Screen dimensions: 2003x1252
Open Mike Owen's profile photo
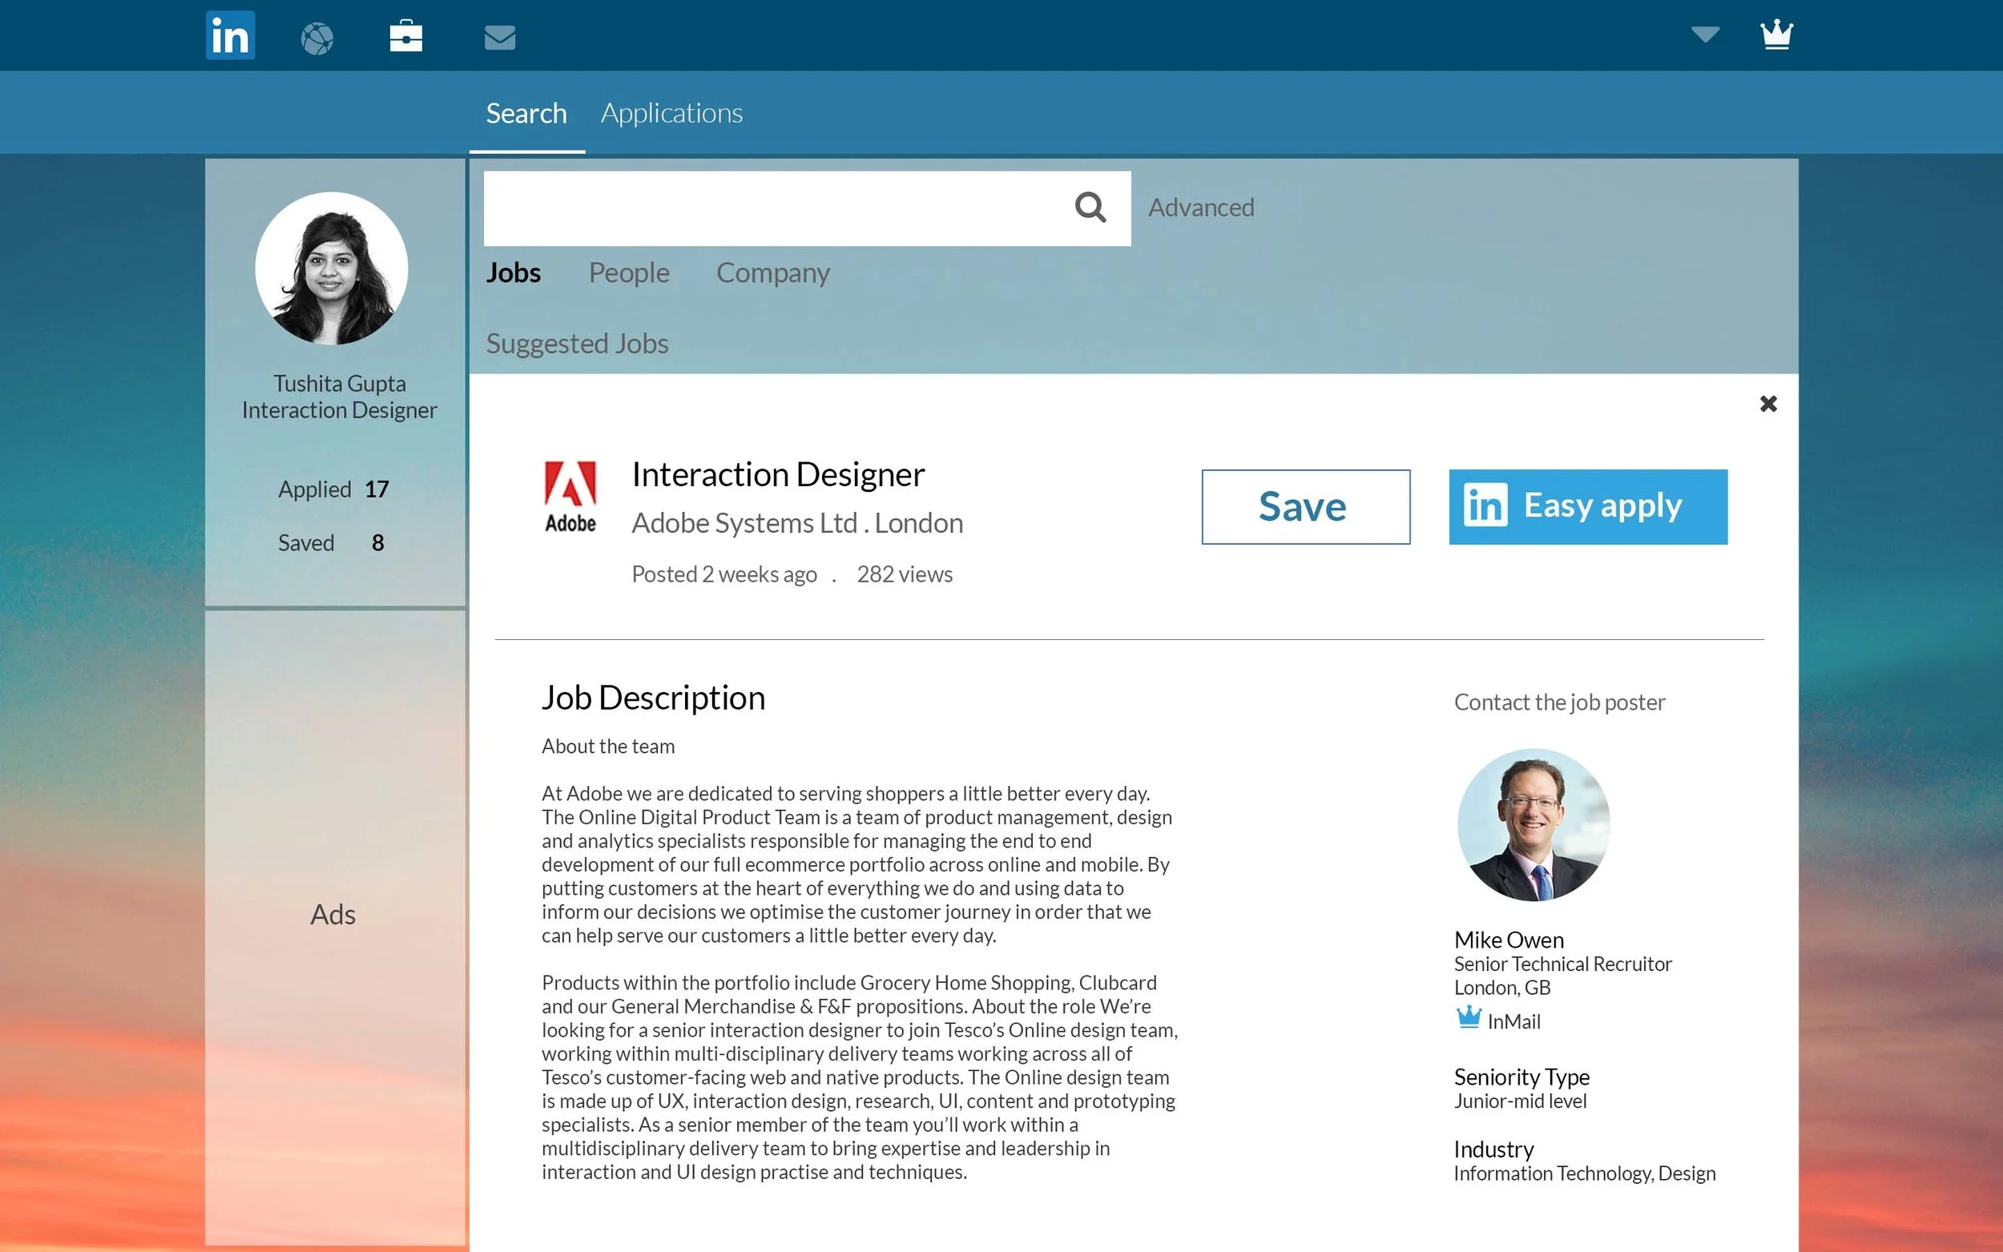point(1533,825)
